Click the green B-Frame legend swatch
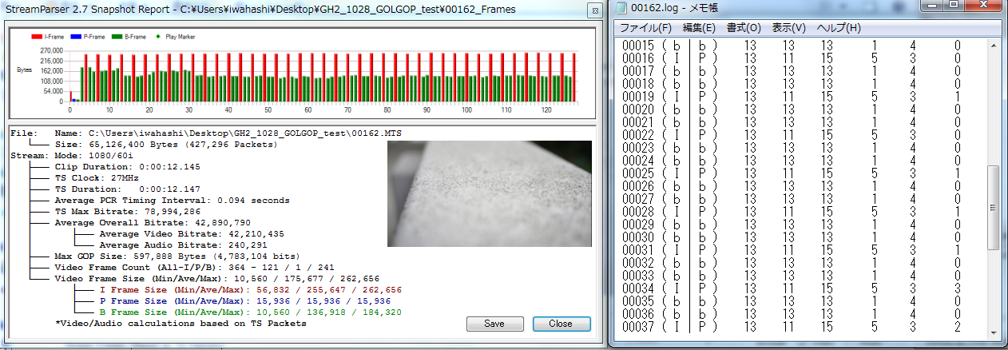 tap(117, 37)
